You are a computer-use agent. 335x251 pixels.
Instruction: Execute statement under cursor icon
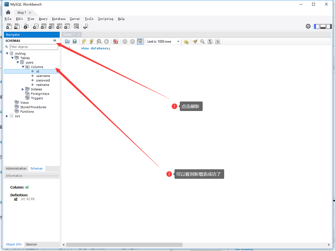pyautogui.click(x=91, y=42)
